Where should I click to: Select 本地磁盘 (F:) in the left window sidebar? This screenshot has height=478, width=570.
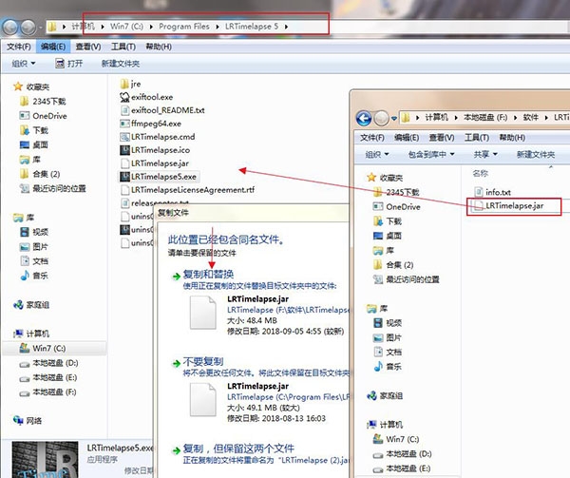click(x=47, y=392)
